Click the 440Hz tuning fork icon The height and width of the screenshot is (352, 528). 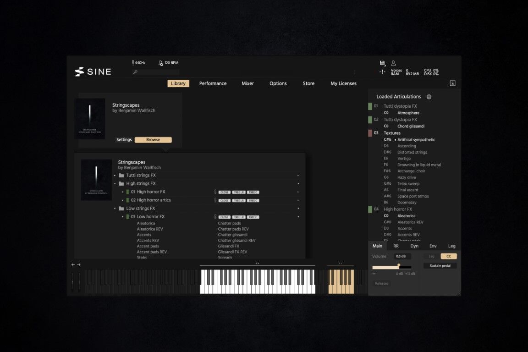point(133,63)
